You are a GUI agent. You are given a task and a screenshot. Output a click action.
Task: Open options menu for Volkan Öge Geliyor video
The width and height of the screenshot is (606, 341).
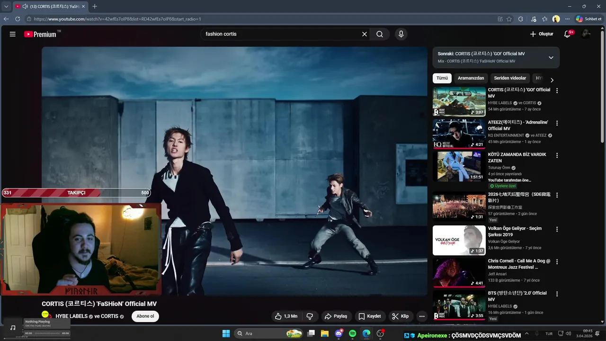(557, 229)
